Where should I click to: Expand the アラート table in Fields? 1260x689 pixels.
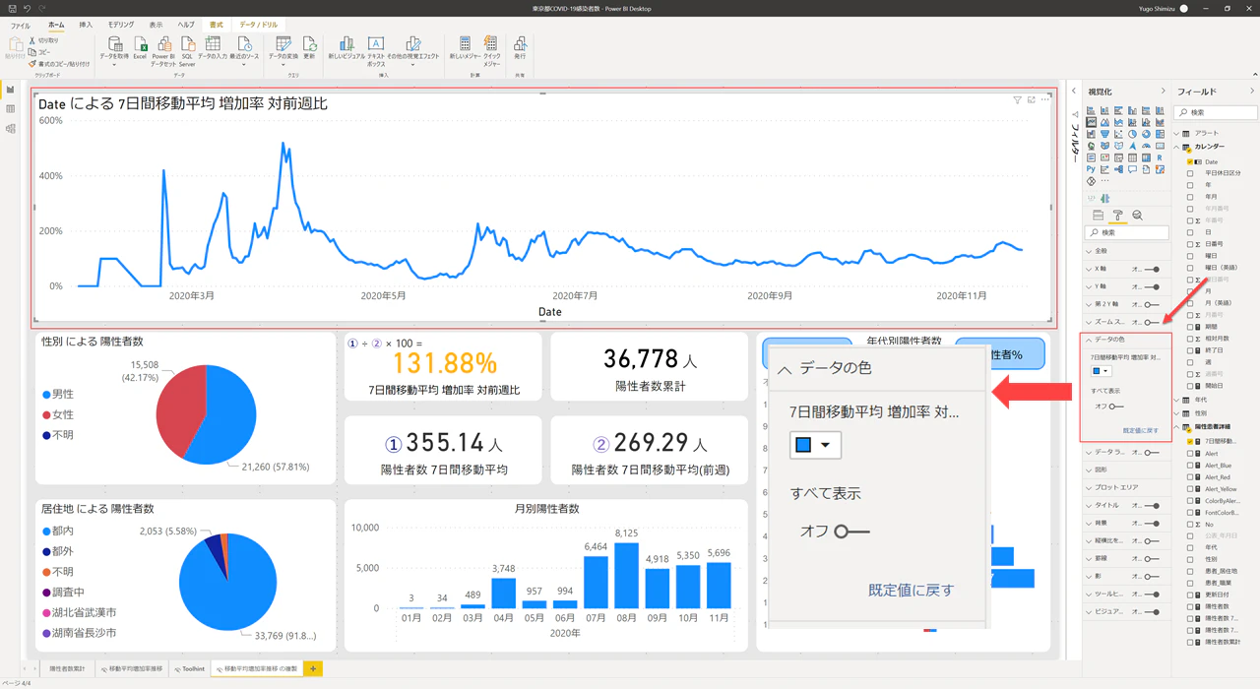(x=1176, y=133)
